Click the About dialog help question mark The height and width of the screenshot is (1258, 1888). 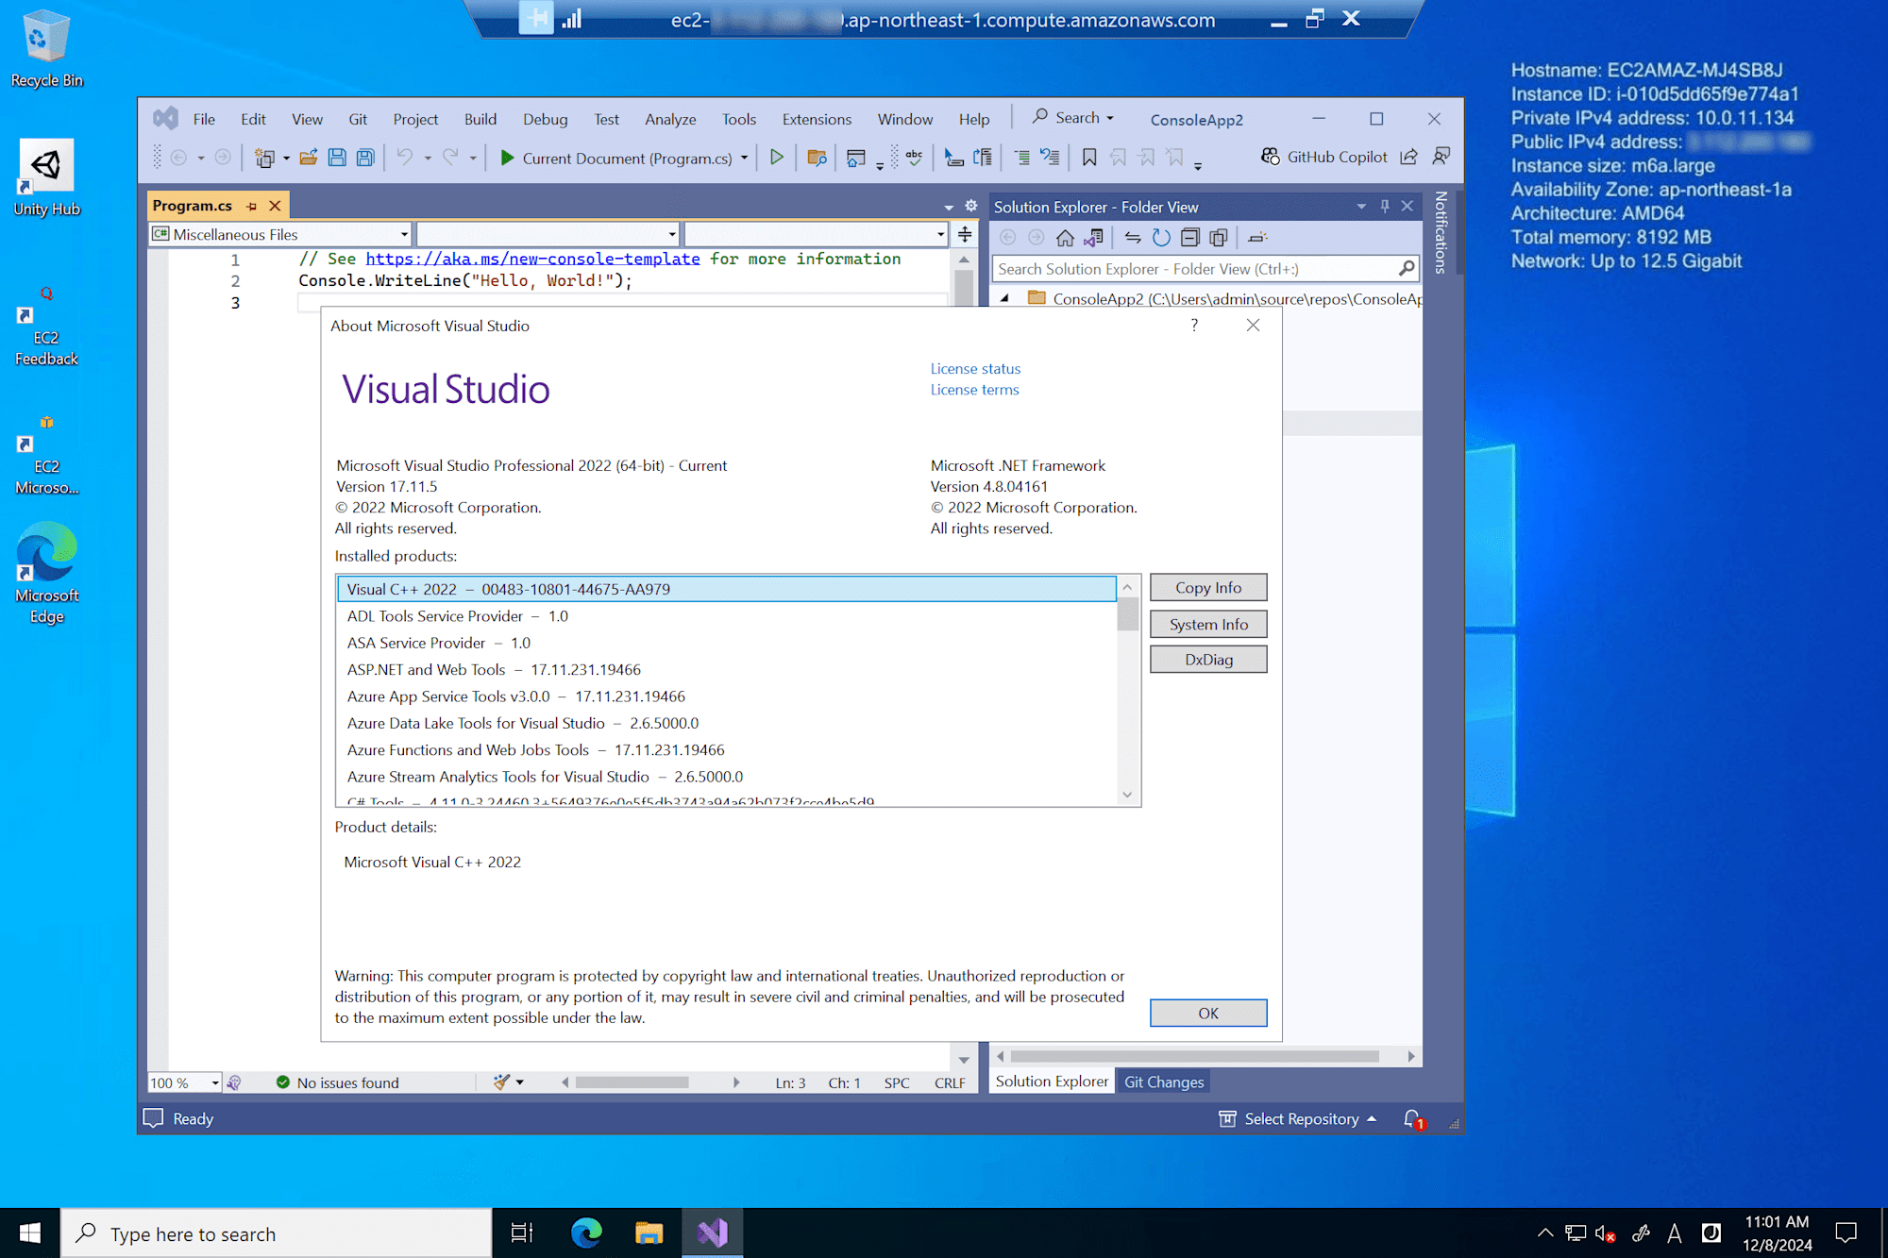[1194, 325]
